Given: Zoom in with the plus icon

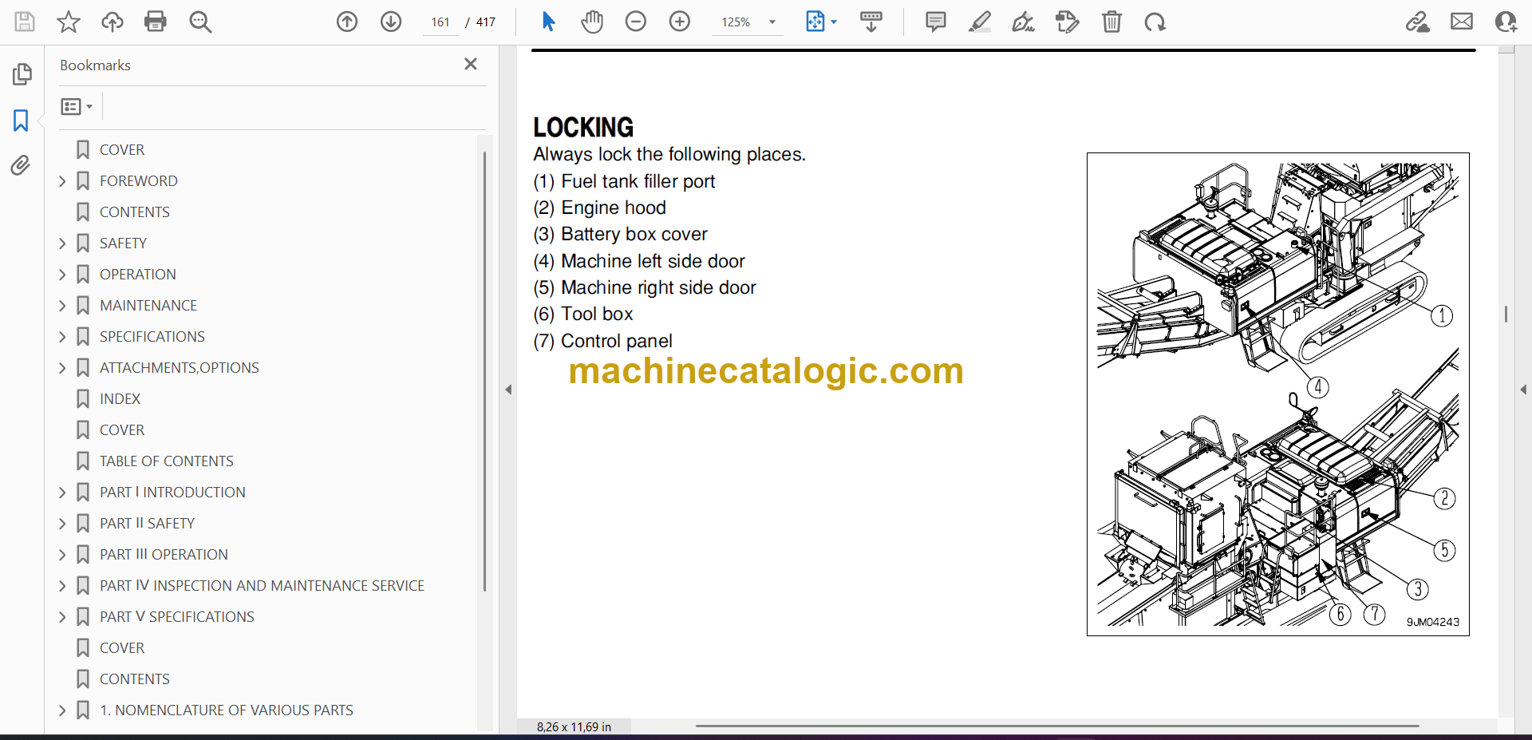Looking at the screenshot, I should (x=680, y=22).
